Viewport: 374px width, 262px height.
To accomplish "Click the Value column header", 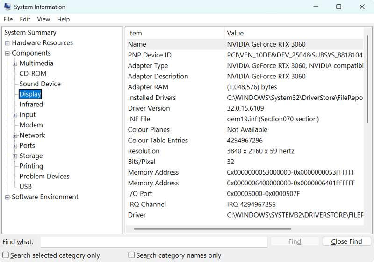I will point(294,33).
